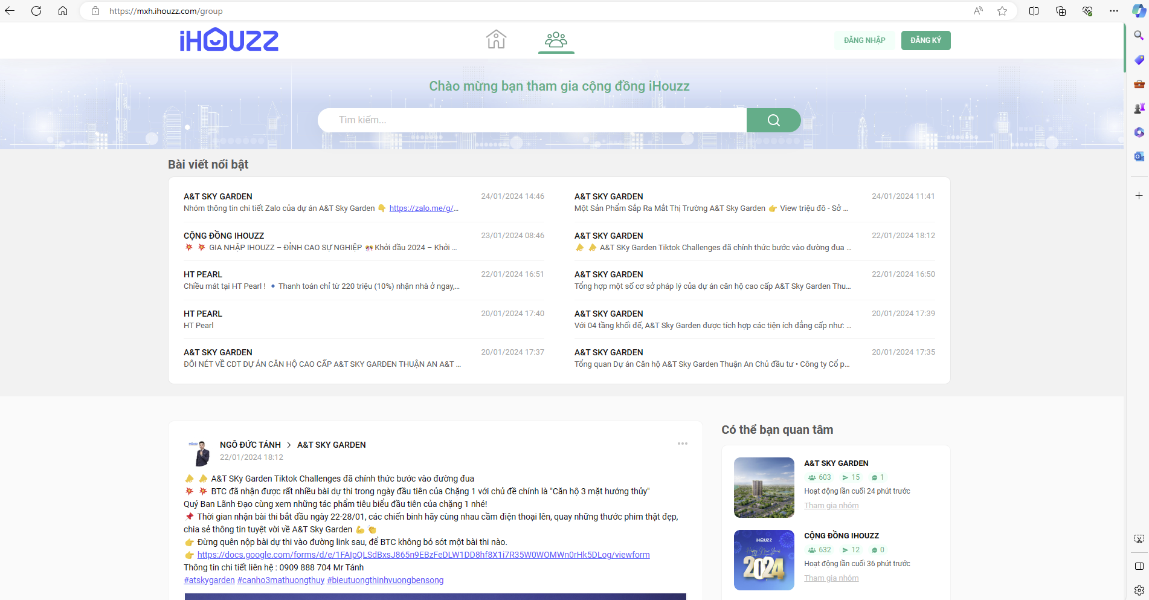Screen dimensions: 1149x600
Task: Click hashtag #bieutuongthinhvuongbensong
Action: click(385, 580)
